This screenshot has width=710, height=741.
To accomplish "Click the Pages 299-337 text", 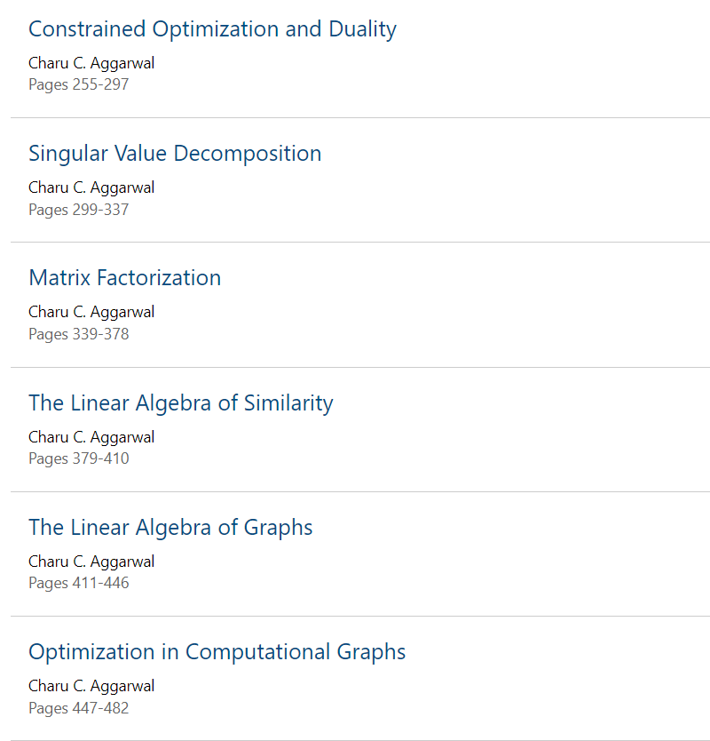I will point(78,210).
